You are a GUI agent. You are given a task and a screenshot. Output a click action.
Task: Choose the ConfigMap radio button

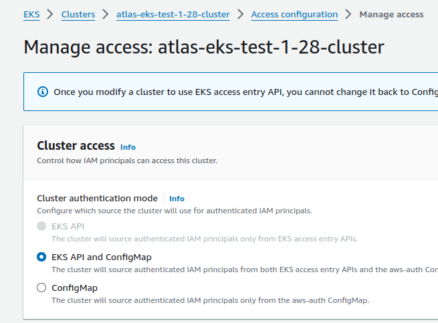pyautogui.click(x=42, y=288)
